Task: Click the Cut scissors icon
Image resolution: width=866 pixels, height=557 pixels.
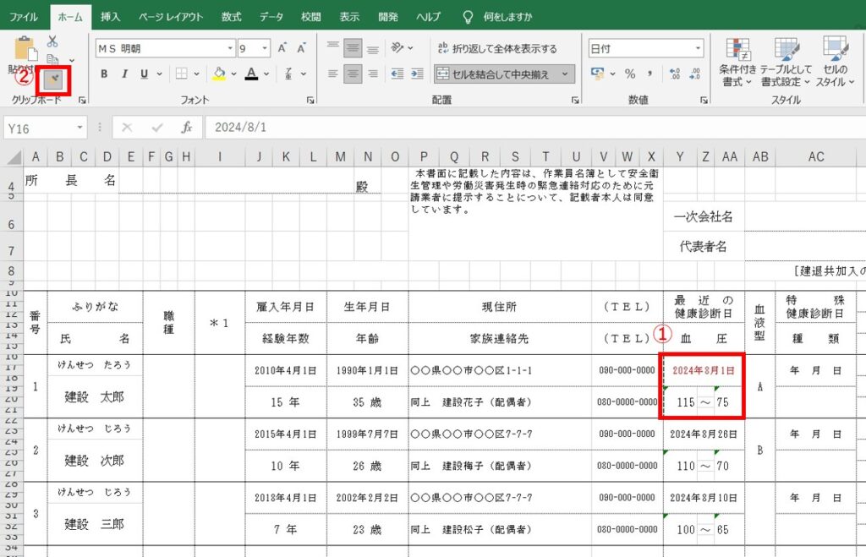Action: (x=52, y=41)
